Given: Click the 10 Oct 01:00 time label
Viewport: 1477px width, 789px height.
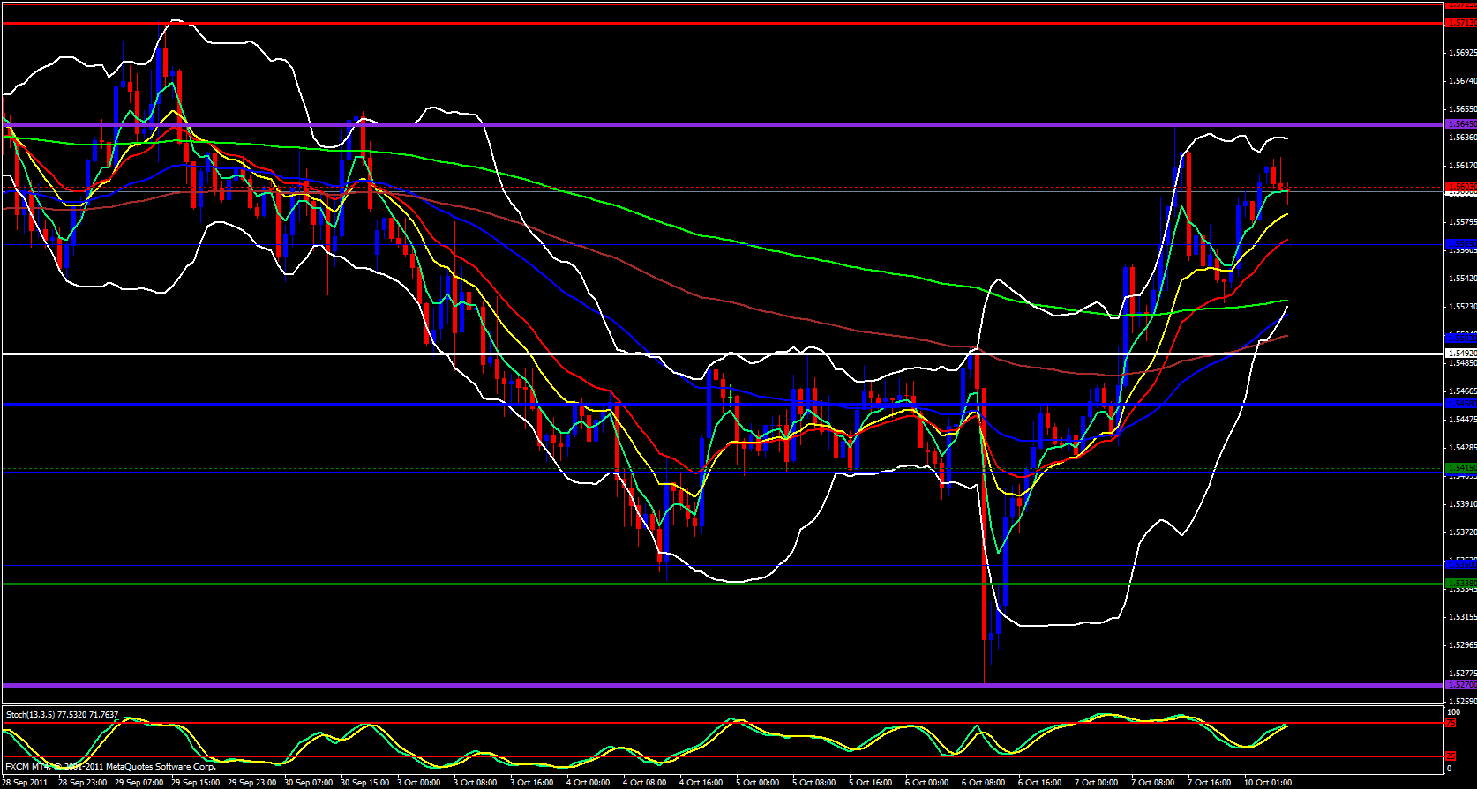Looking at the screenshot, I should [1268, 783].
